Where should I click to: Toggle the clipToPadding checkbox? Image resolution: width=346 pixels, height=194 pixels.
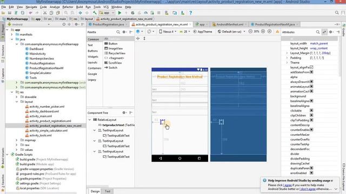pyautogui.click(x=311, y=120)
